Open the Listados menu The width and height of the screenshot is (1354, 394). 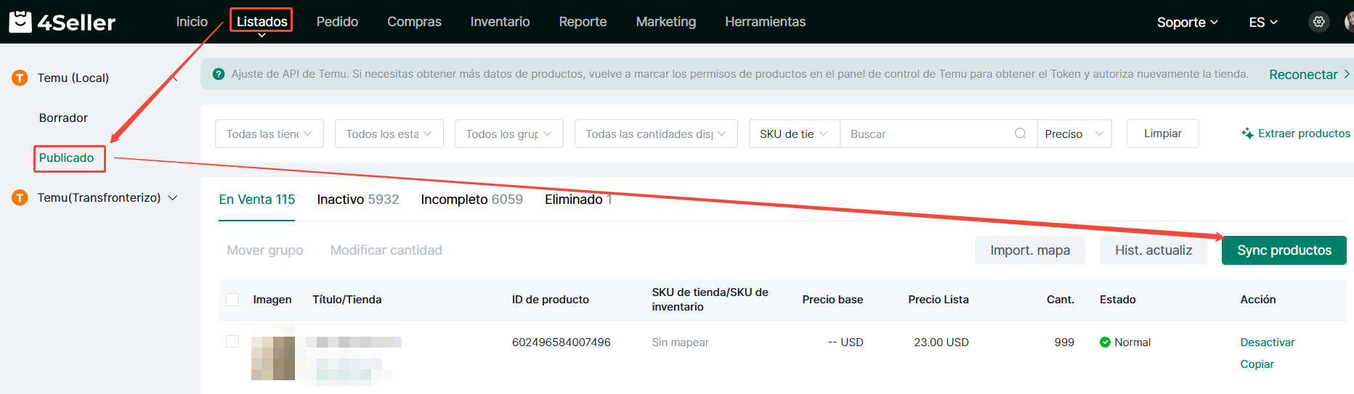[262, 22]
